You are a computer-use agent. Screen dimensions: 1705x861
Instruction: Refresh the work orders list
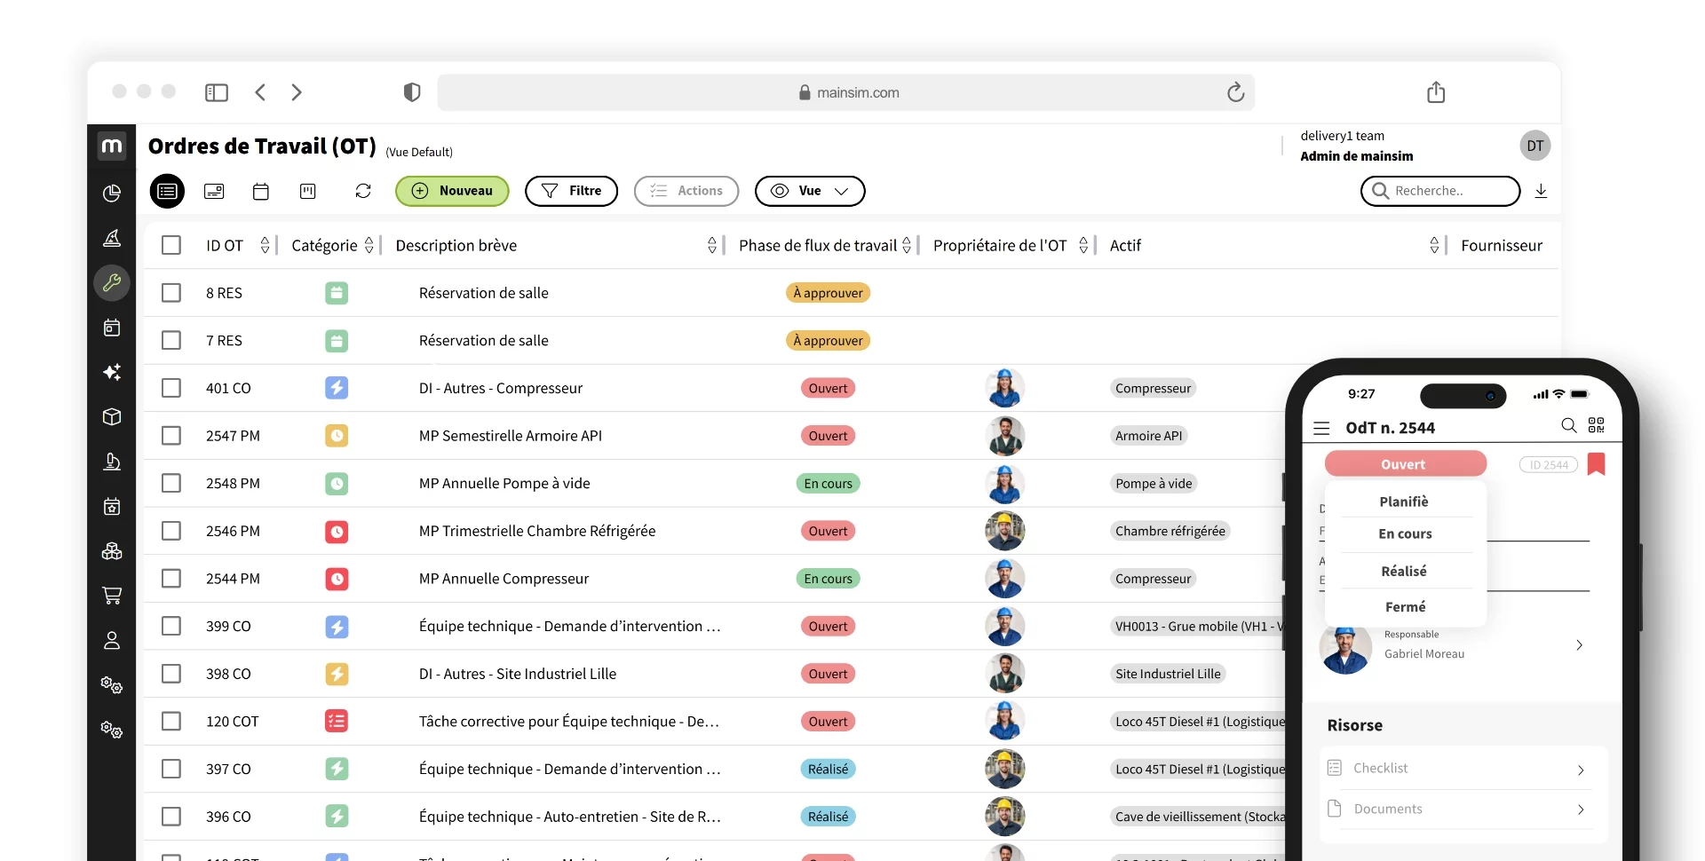click(363, 191)
